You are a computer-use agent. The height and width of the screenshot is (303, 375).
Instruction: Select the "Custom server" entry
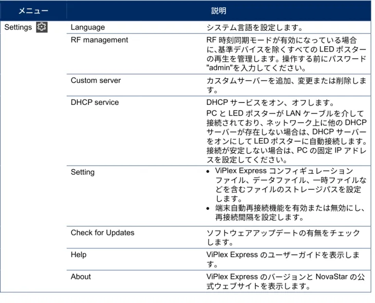point(96,80)
